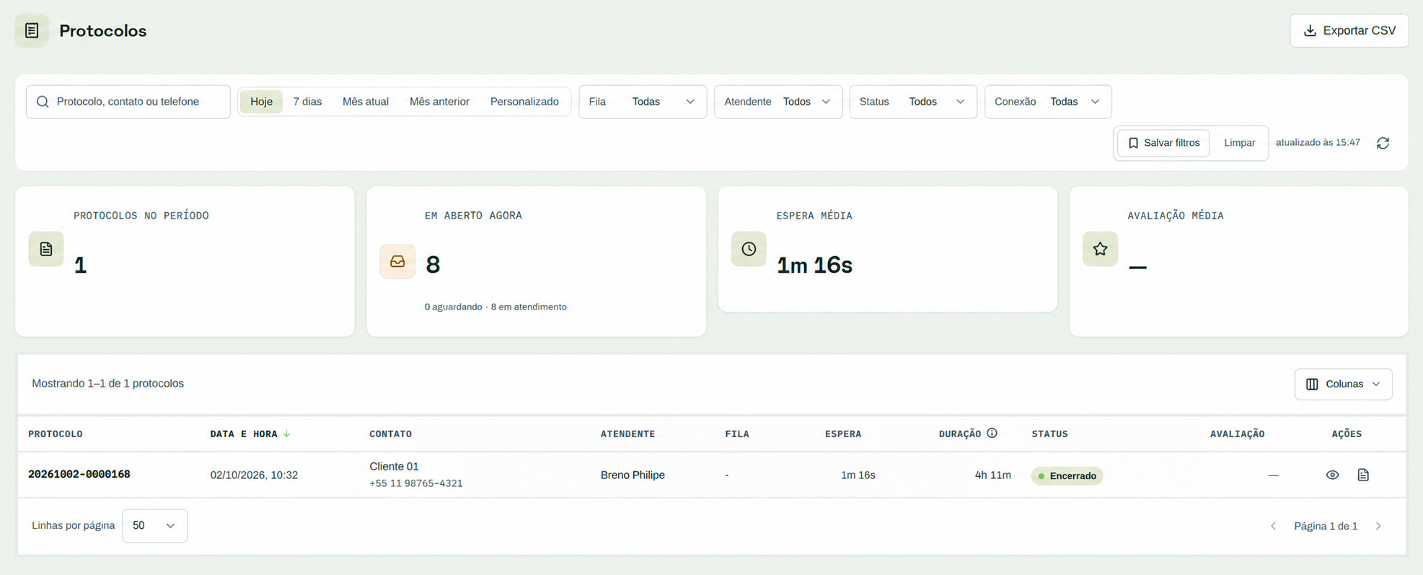This screenshot has height=575, width=1423.
Task: Click the Protocolo column header
Action: pyautogui.click(x=56, y=434)
